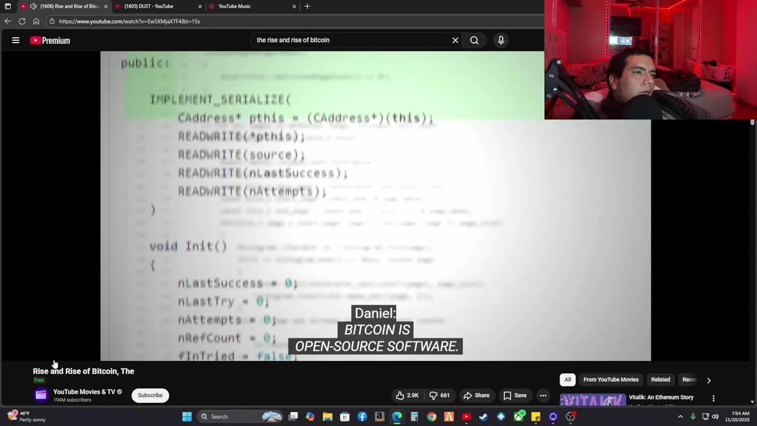Open browser home page
The height and width of the screenshot is (426, 757).
tap(36, 21)
